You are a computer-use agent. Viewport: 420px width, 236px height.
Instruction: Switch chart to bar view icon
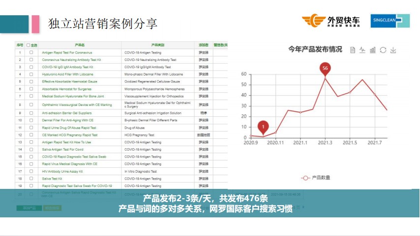coord(373,50)
